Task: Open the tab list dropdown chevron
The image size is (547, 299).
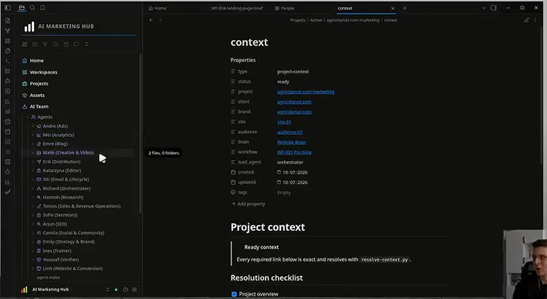Action: (484, 8)
